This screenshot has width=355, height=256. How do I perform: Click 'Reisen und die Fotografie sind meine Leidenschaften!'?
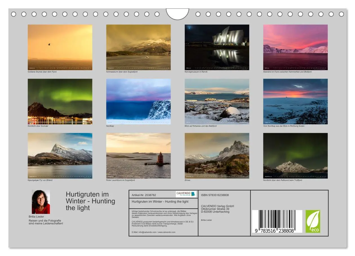[46, 222]
